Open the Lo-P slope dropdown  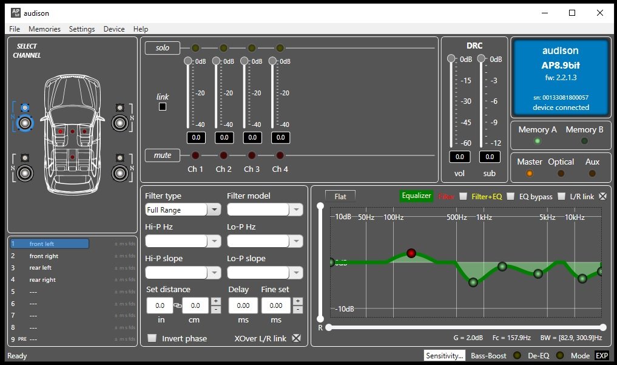[296, 273]
